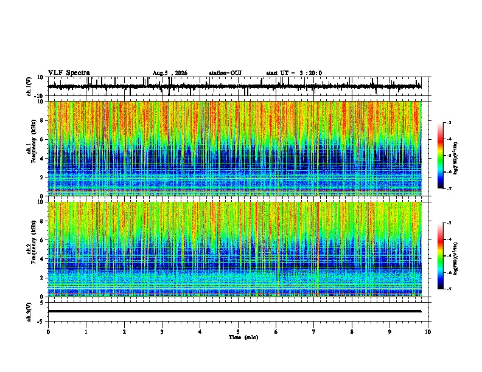
Task: Click the "start UT = 3 :20: 0" text
Action: pyautogui.click(x=294, y=73)
